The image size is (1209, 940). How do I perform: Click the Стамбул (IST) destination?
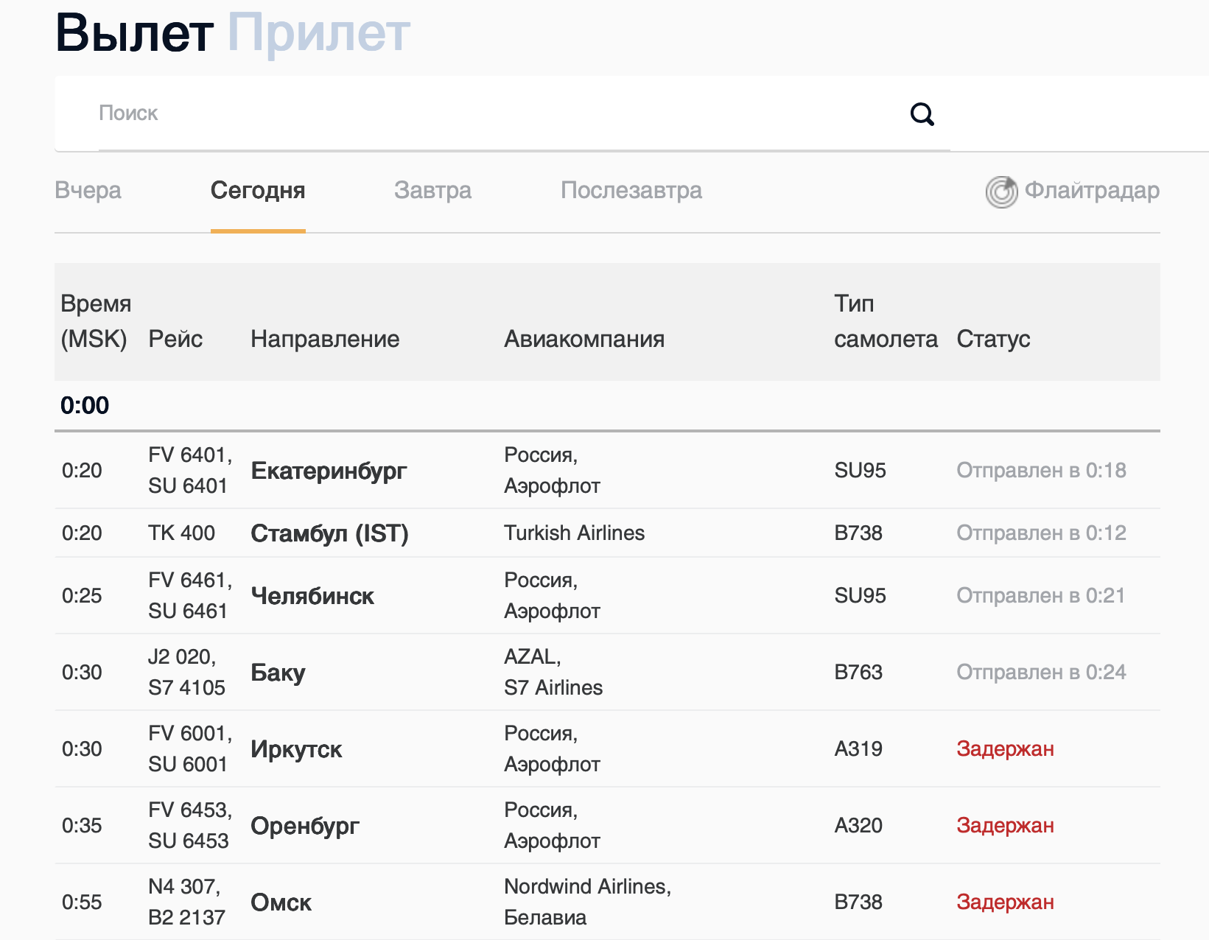coord(329,533)
